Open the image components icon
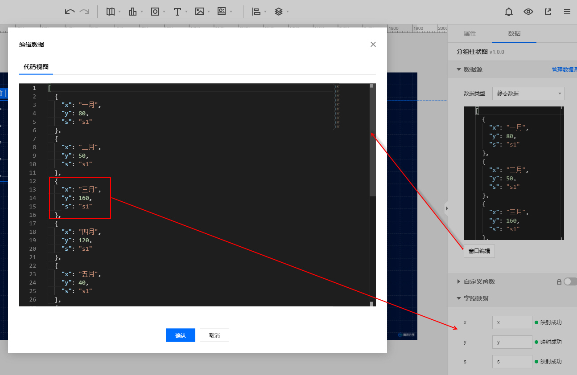 click(199, 12)
